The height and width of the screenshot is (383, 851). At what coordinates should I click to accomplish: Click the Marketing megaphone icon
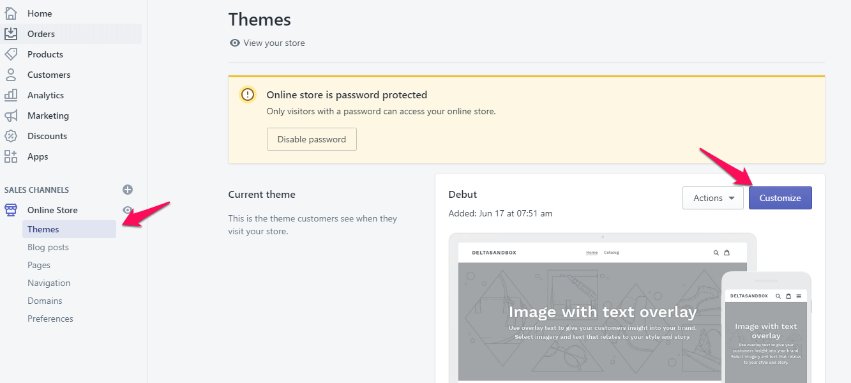(x=11, y=116)
